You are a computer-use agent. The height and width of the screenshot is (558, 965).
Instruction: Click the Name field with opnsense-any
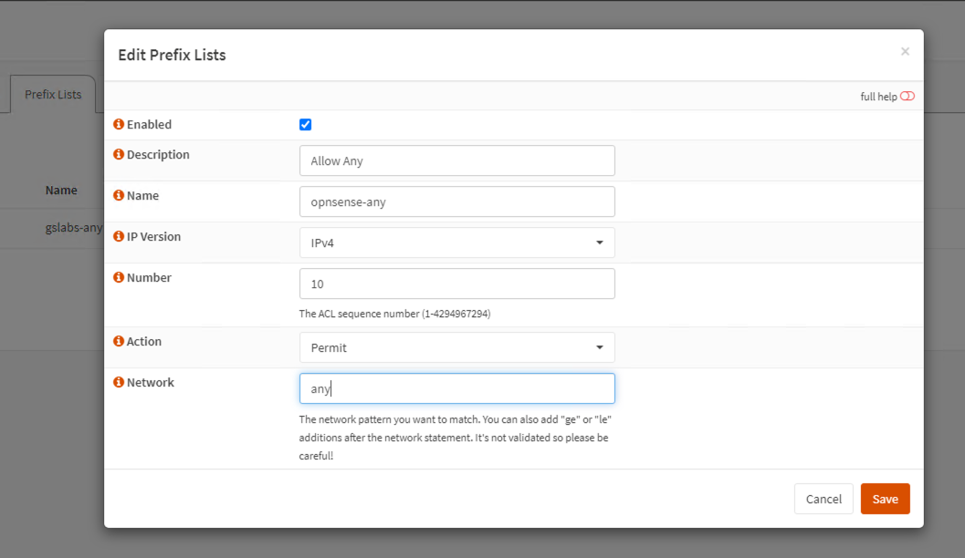point(456,201)
